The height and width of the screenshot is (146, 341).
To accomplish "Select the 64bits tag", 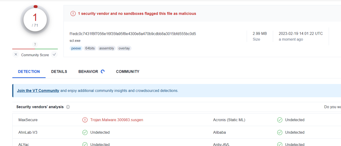I will pyautogui.click(x=90, y=48).
